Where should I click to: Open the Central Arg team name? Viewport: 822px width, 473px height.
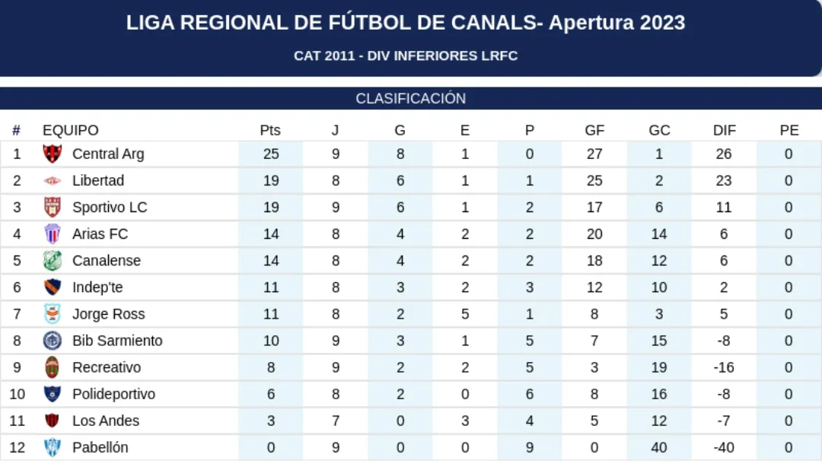108,154
